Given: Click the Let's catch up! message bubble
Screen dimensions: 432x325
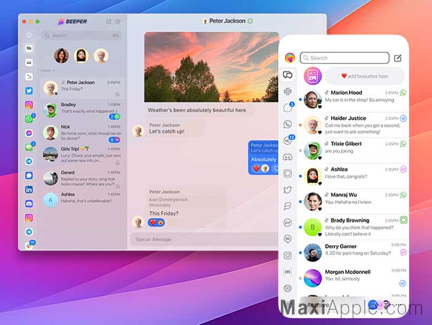Looking at the screenshot, I should click(x=177, y=129).
